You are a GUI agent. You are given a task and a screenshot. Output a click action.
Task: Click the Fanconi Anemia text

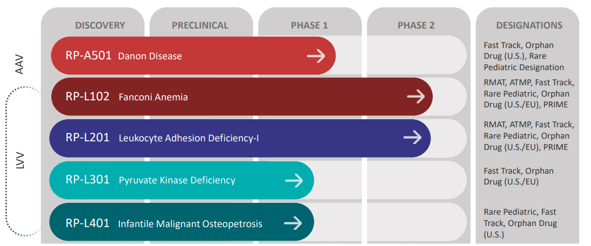click(x=153, y=97)
